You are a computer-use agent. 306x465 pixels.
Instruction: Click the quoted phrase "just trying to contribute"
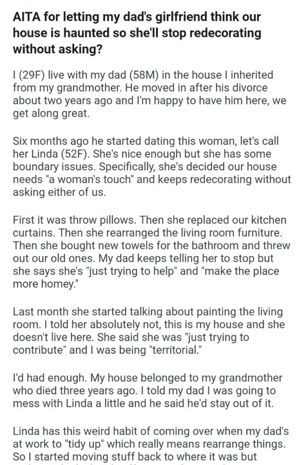point(173,344)
